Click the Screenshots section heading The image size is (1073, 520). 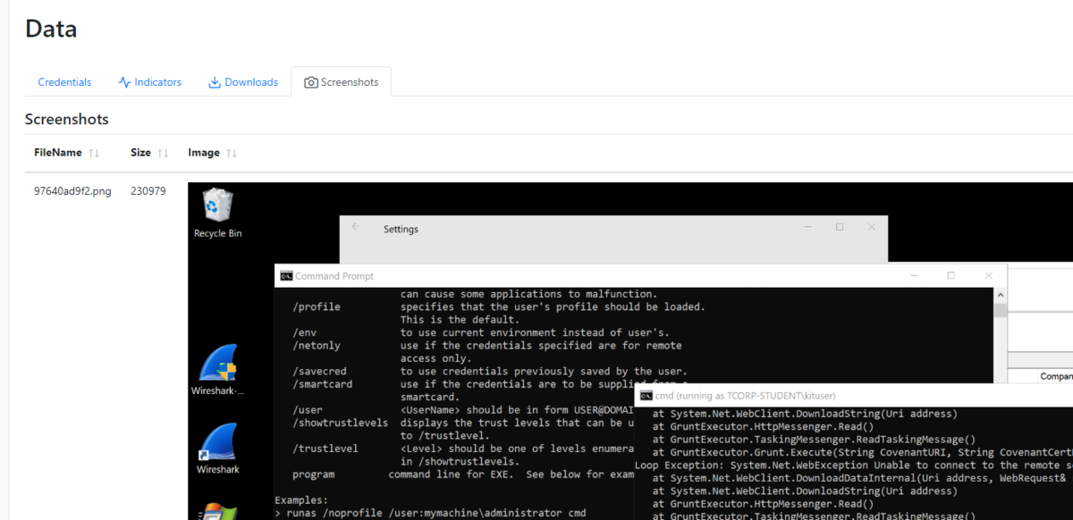pos(67,119)
